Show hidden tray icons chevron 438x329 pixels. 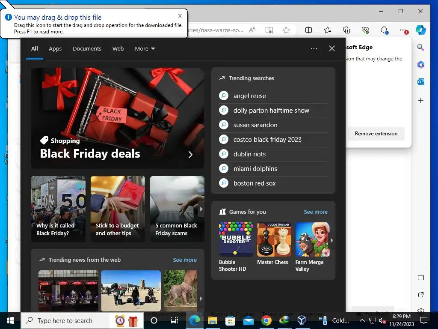click(x=362, y=320)
